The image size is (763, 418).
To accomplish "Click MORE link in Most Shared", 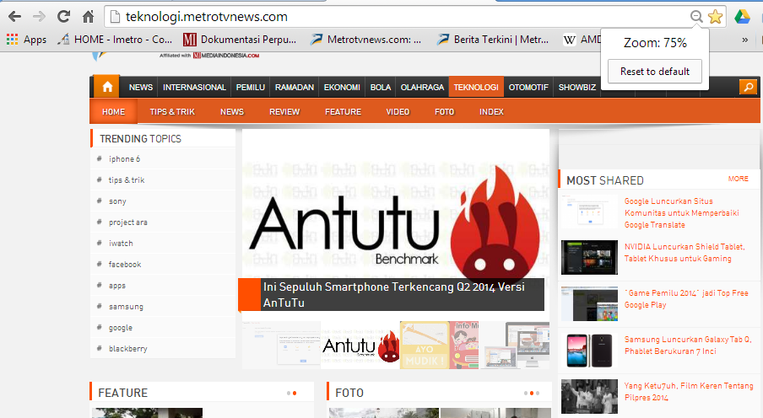I will [x=738, y=179].
